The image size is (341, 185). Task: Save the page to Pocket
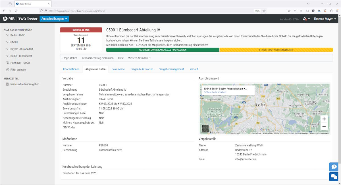289,11
